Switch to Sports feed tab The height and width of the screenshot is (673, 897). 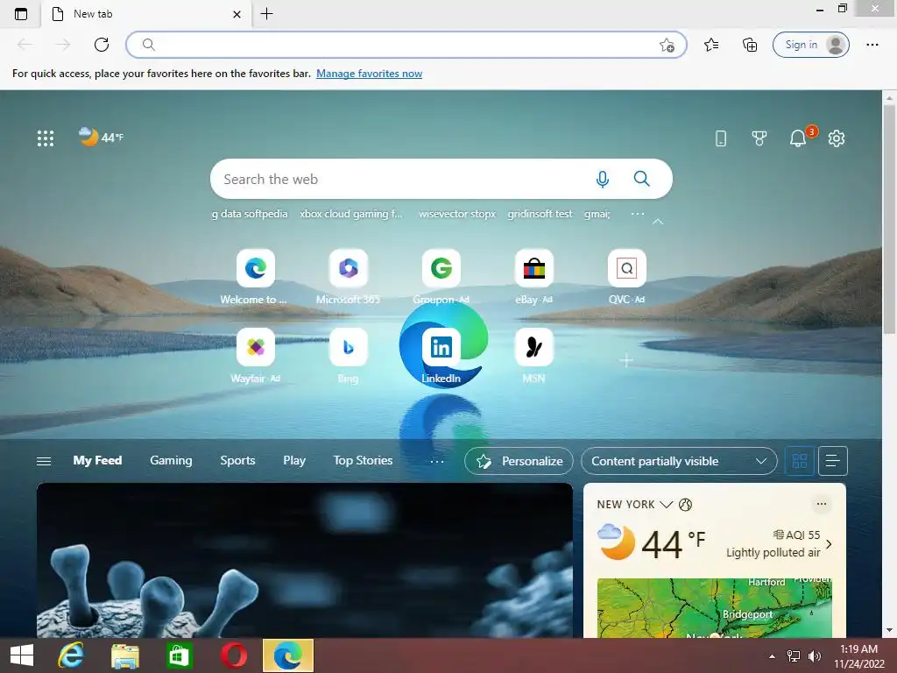point(237,461)
